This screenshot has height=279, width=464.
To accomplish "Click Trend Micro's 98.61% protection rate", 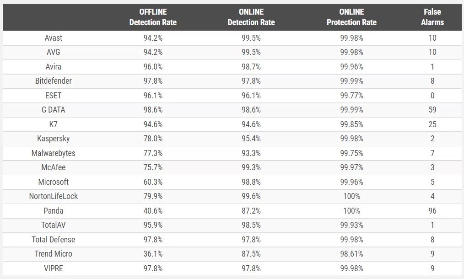I will click(x=351, y=254).
